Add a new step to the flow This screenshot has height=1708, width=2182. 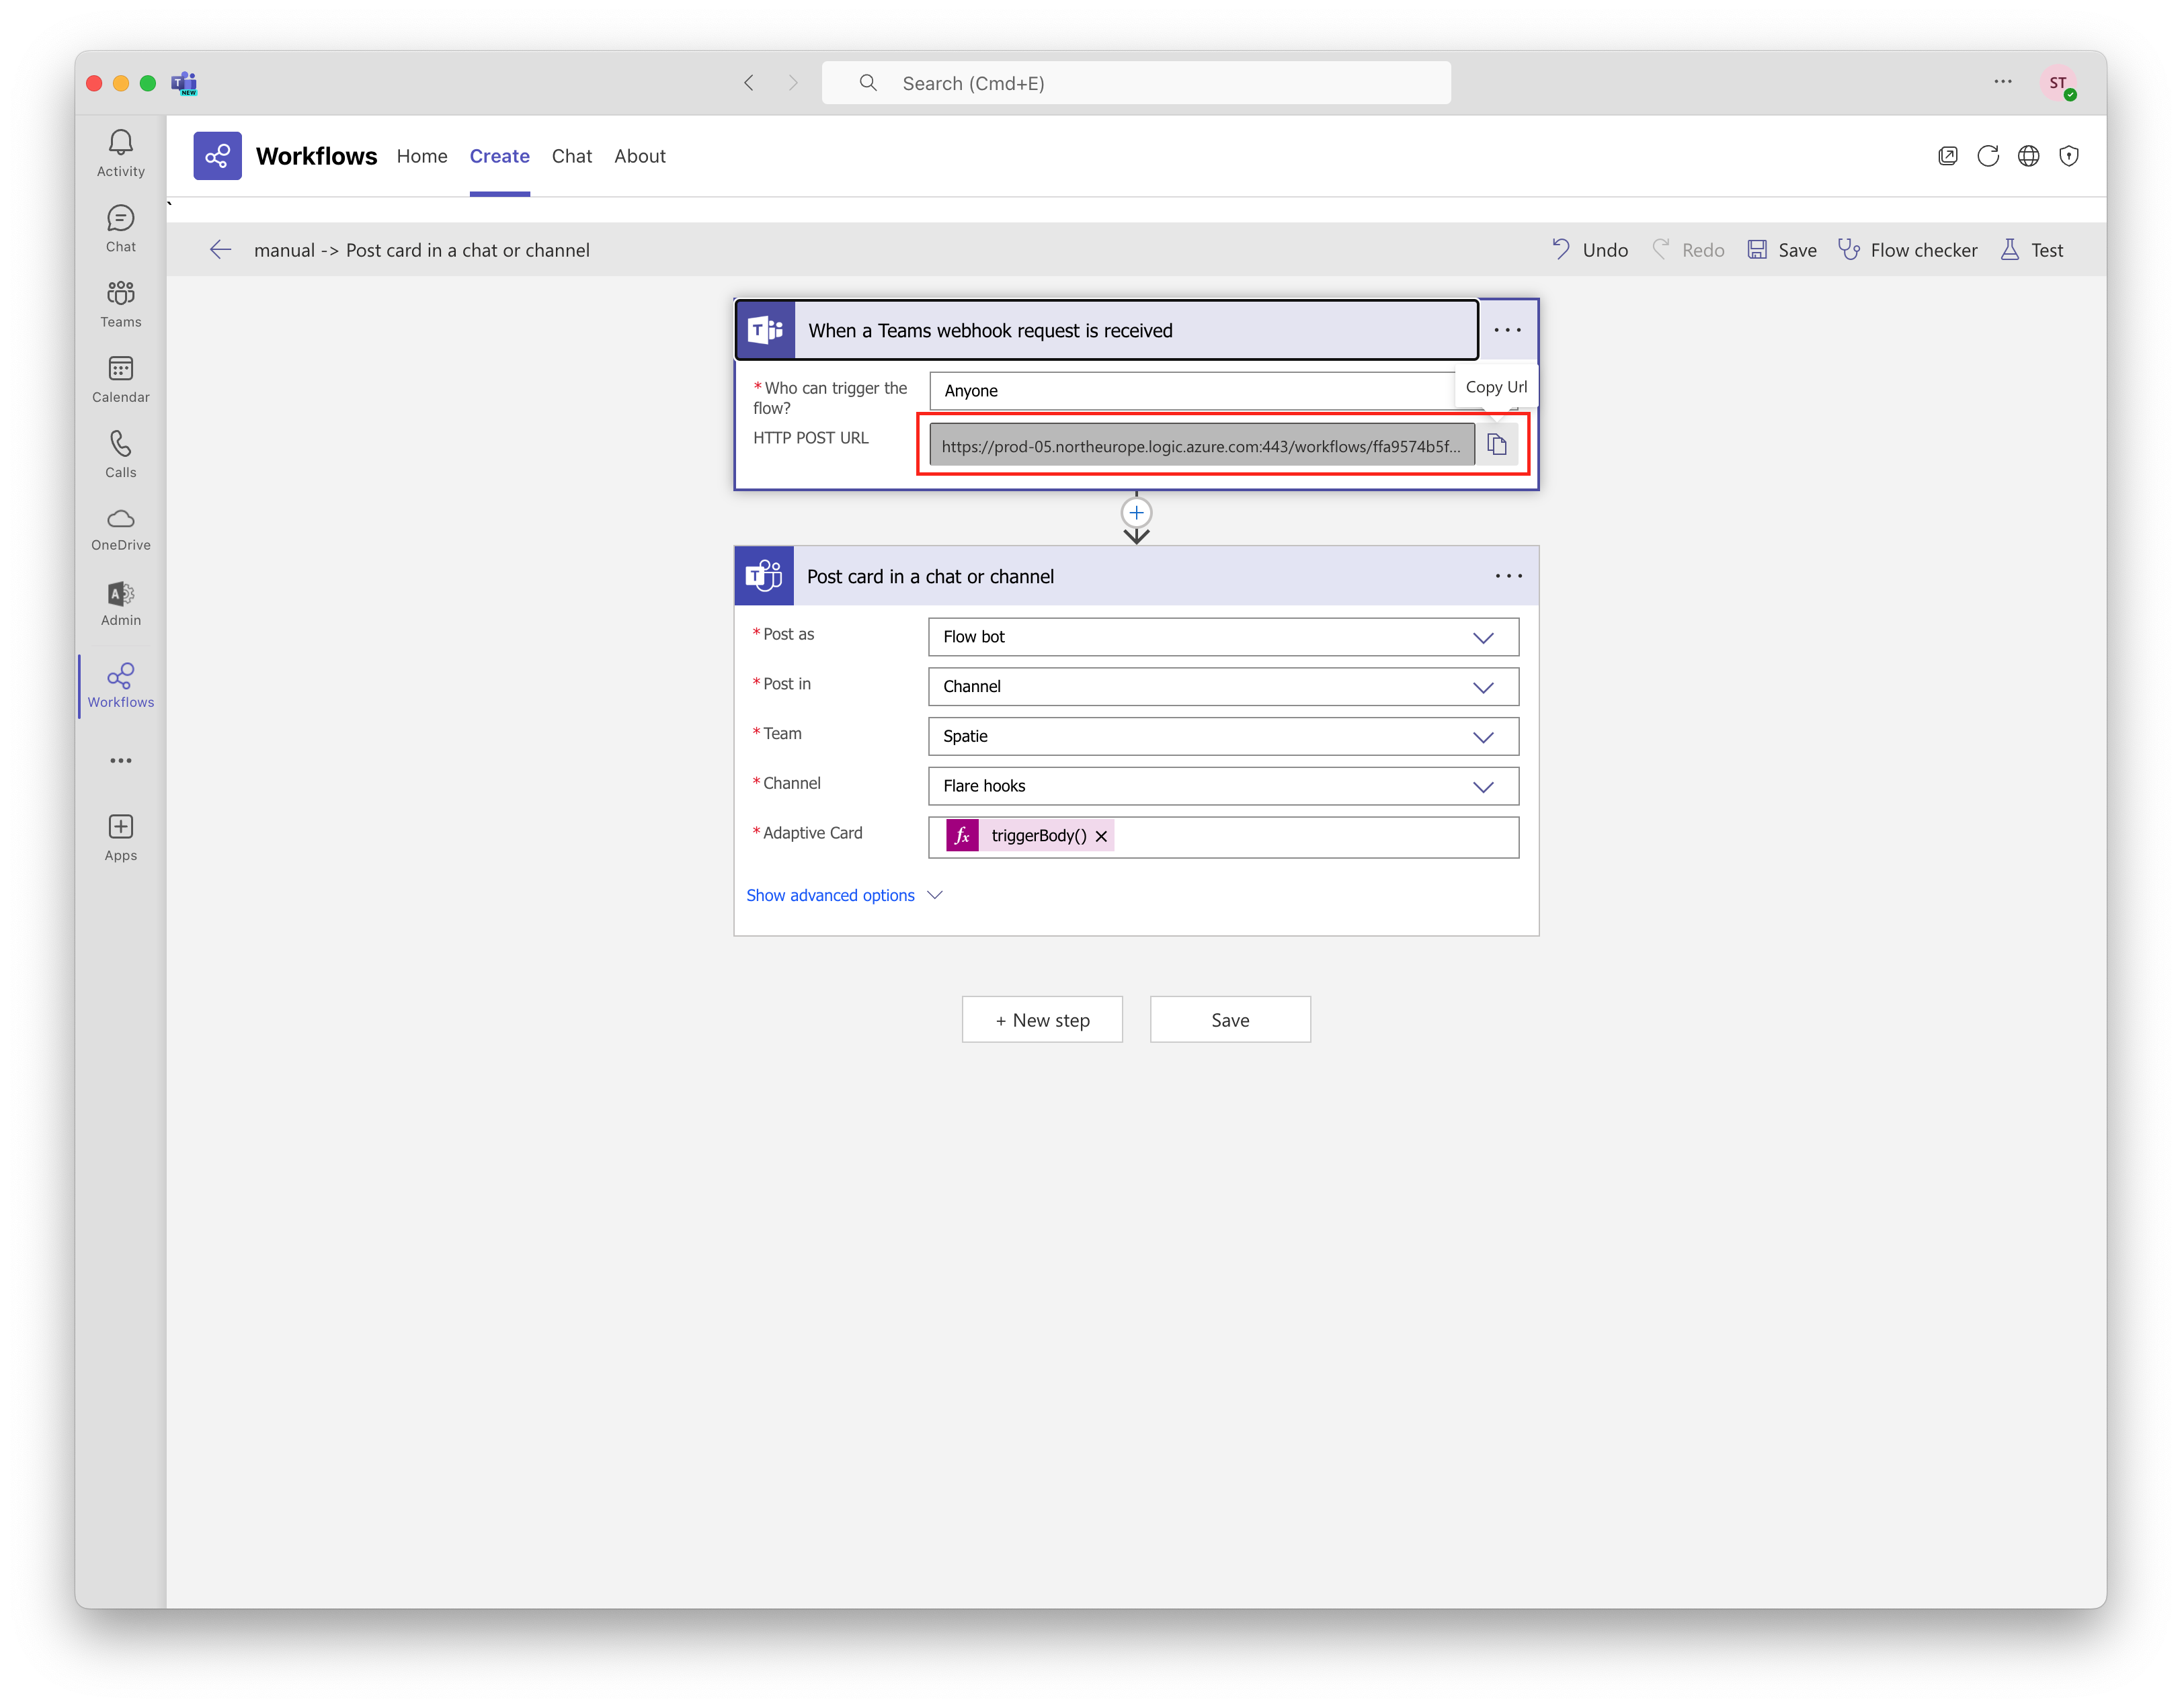tap(1041, 1019)
